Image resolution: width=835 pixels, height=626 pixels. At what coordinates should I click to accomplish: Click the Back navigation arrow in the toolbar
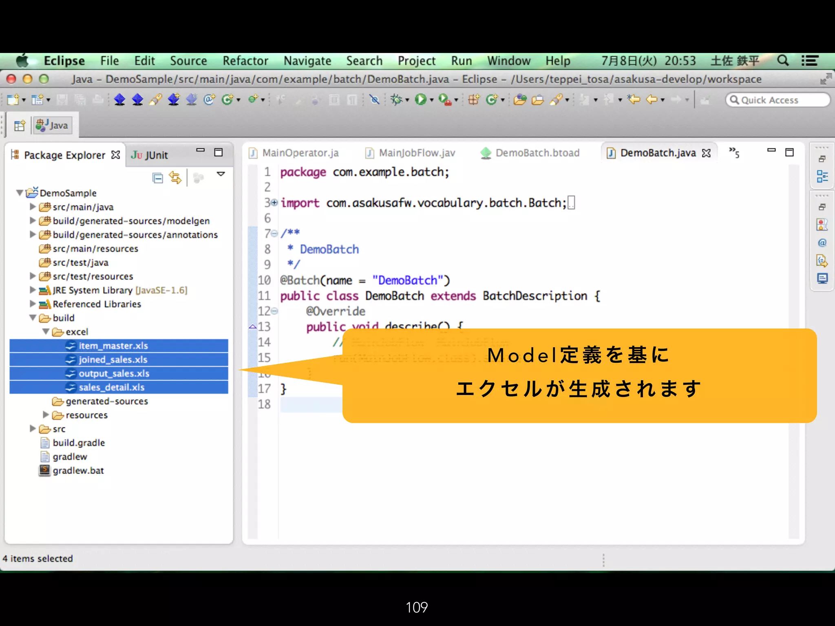[x=652, y=99]
